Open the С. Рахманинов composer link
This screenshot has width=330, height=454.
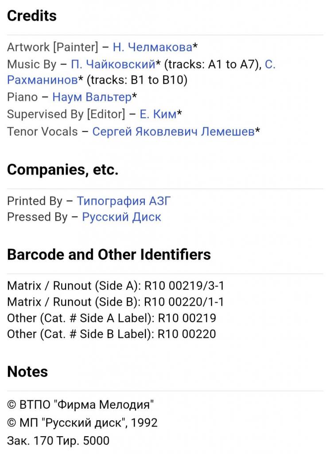click(42, 80)
